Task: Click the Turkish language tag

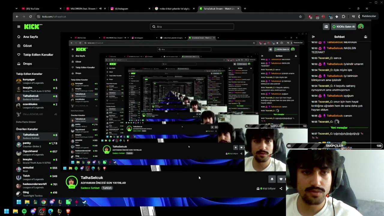Action: (107, 188)
